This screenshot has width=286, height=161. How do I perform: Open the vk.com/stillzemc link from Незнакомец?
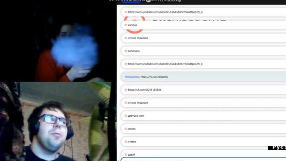[x=154, y=77]
